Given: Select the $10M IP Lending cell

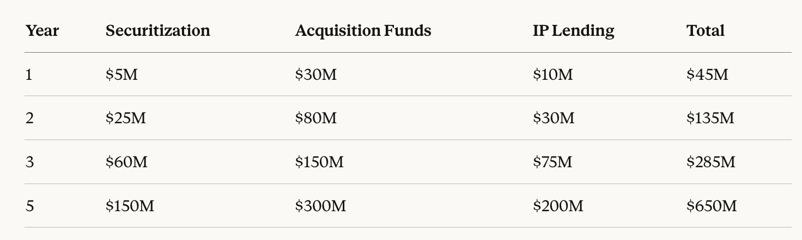Looking at the screenshot, I should [553, 74].
